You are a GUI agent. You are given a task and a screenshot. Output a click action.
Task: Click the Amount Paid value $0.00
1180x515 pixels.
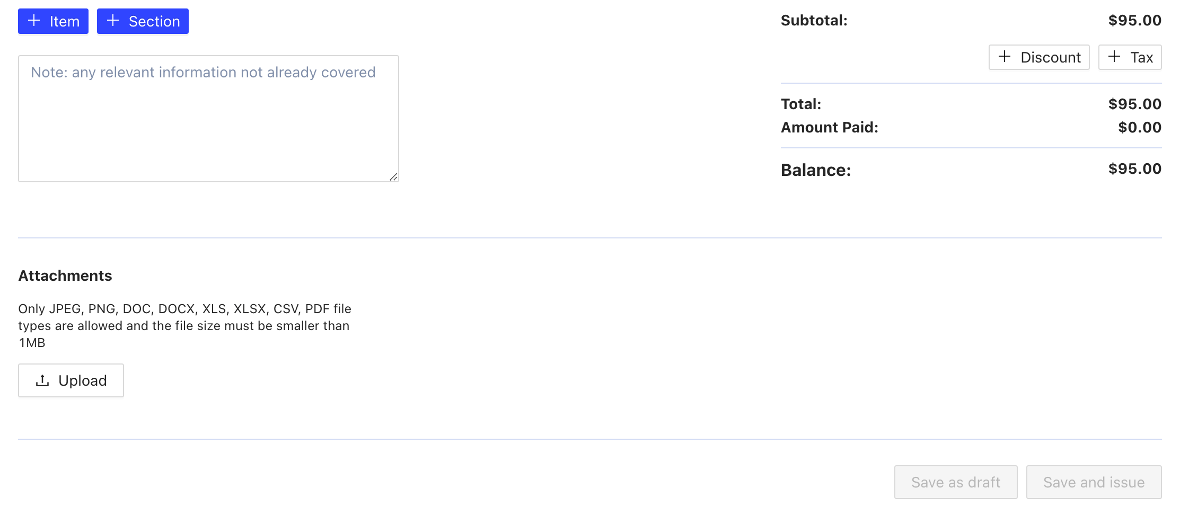(1139, 127)
